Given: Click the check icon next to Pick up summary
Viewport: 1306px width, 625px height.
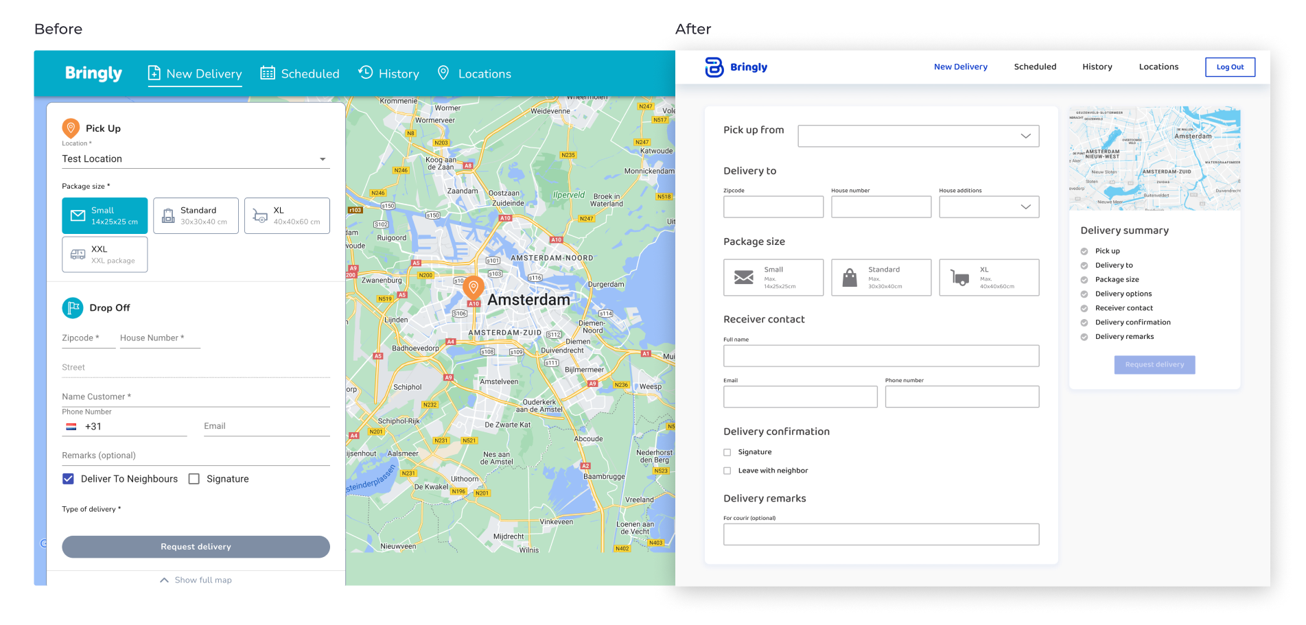Looking at the screenshot, I should (x=1084, y=251).
